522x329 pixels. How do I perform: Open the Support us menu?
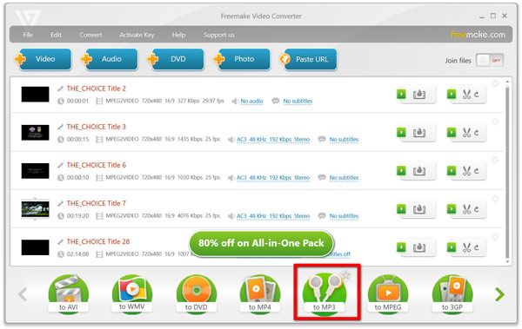tap(219, 35)
